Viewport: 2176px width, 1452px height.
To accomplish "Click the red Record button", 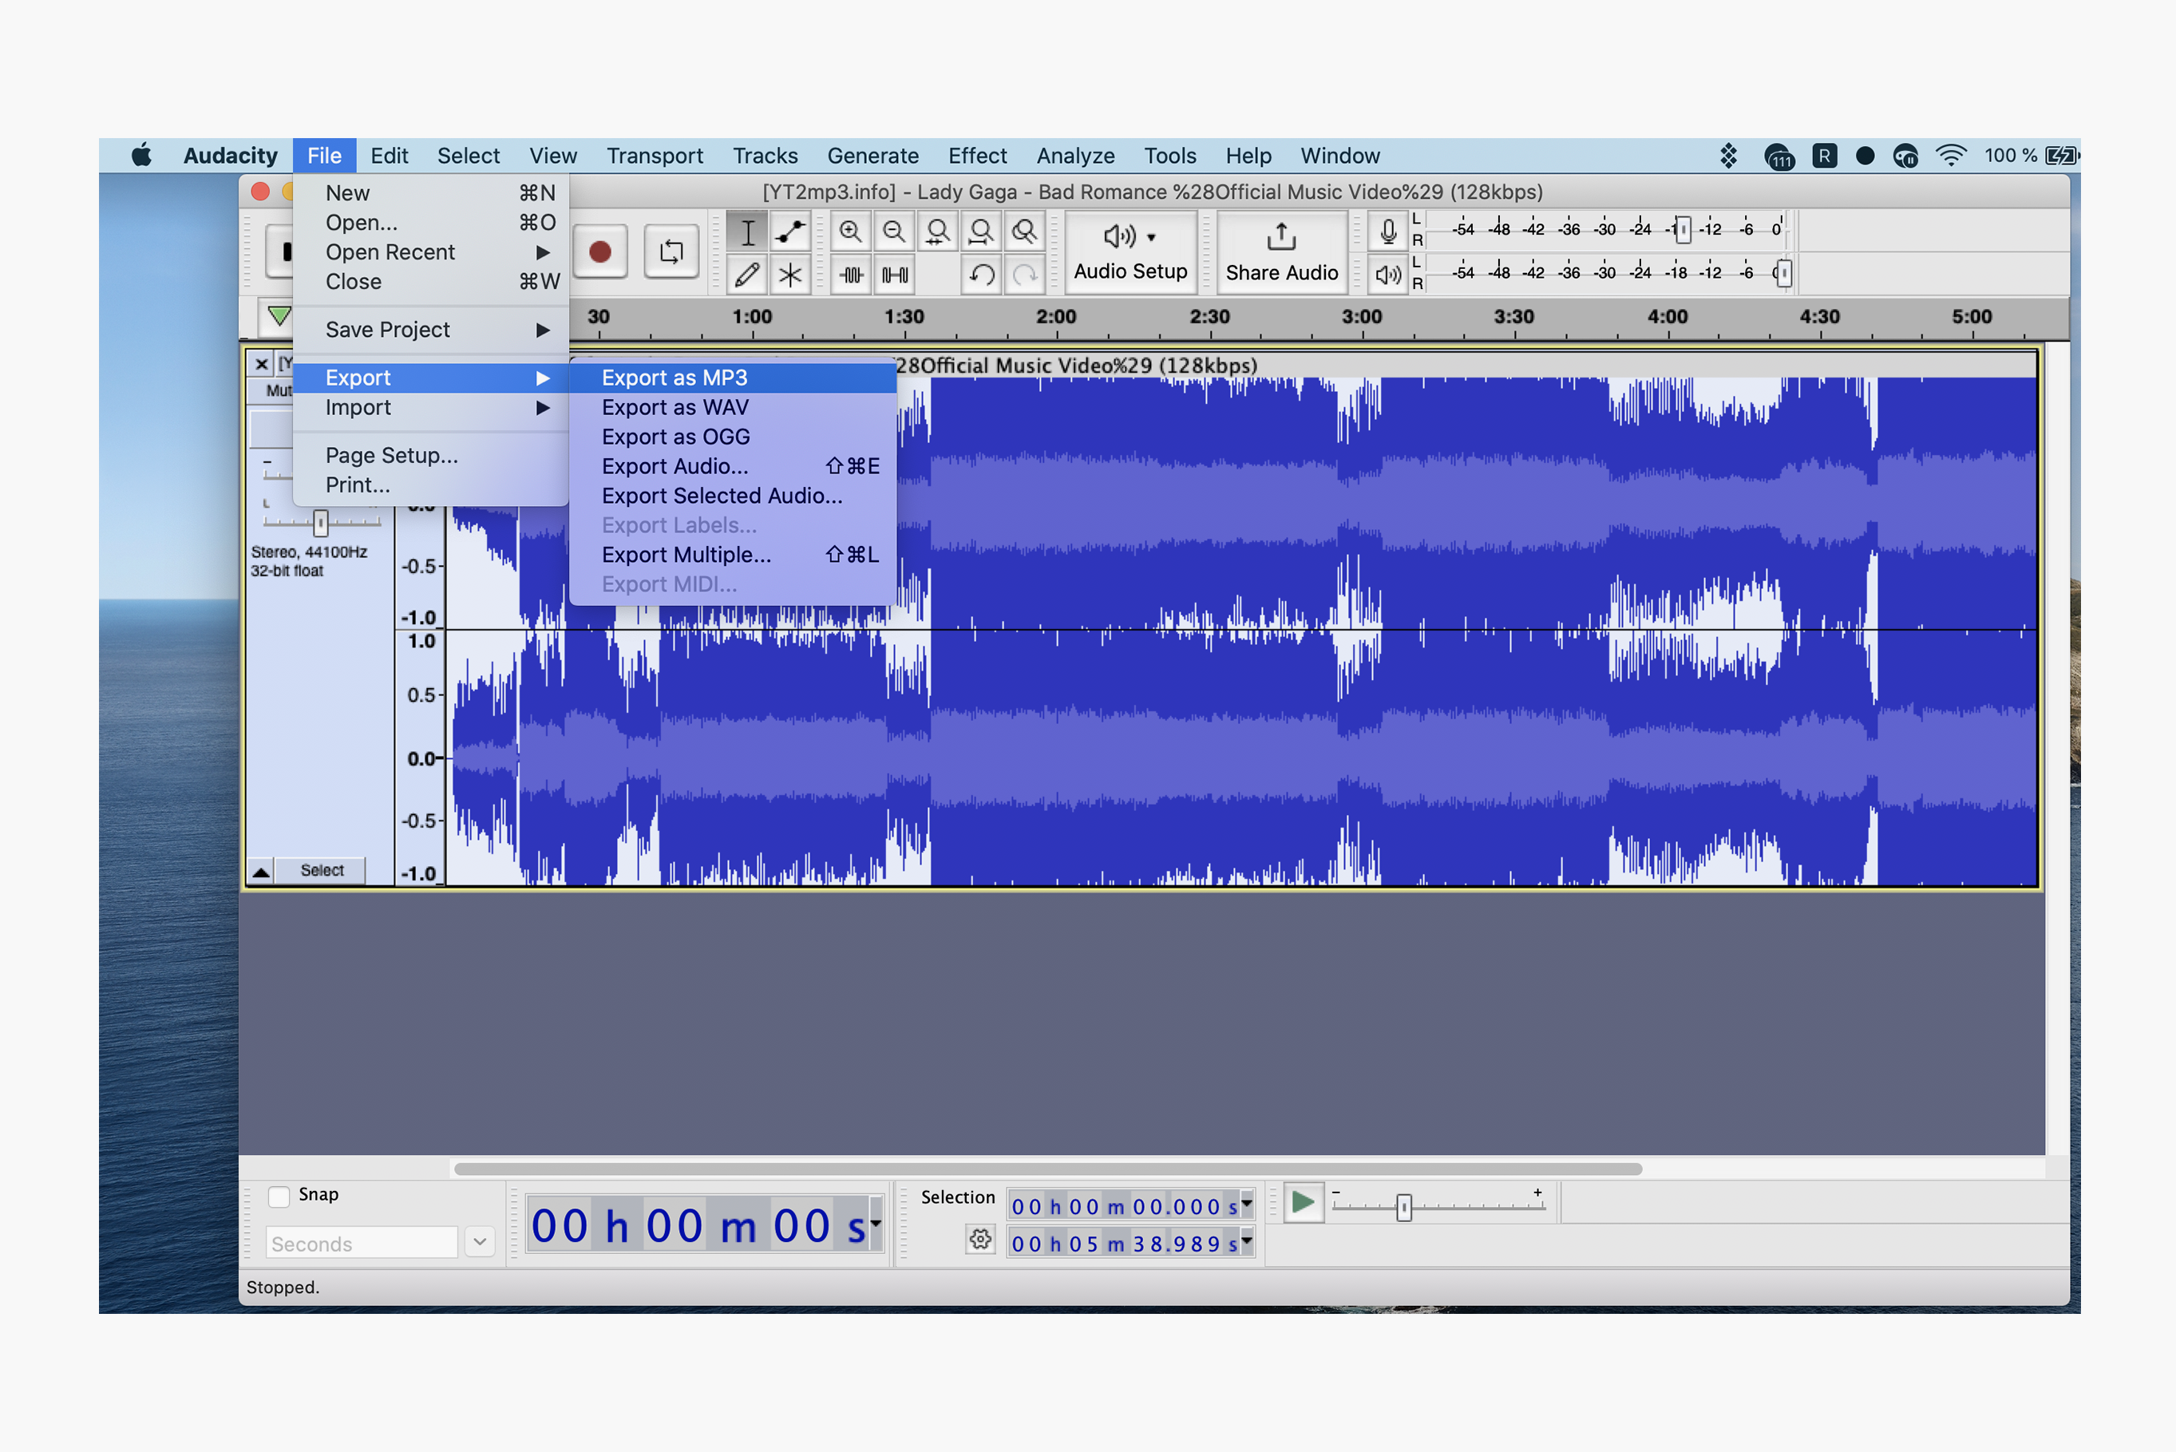I will click(599, 251).
